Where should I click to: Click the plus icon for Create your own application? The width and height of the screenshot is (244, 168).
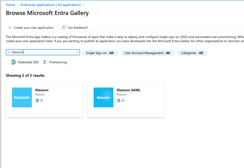[x=10, y=27]
